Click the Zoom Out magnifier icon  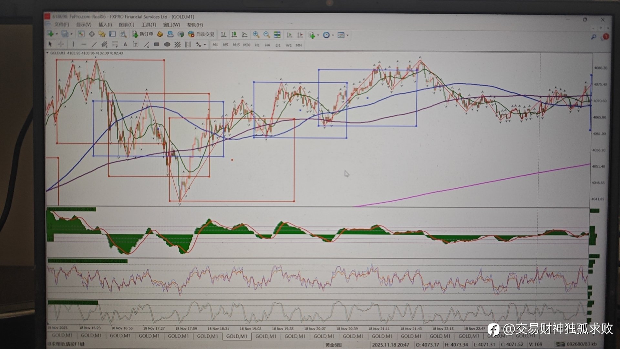point(266,35)
